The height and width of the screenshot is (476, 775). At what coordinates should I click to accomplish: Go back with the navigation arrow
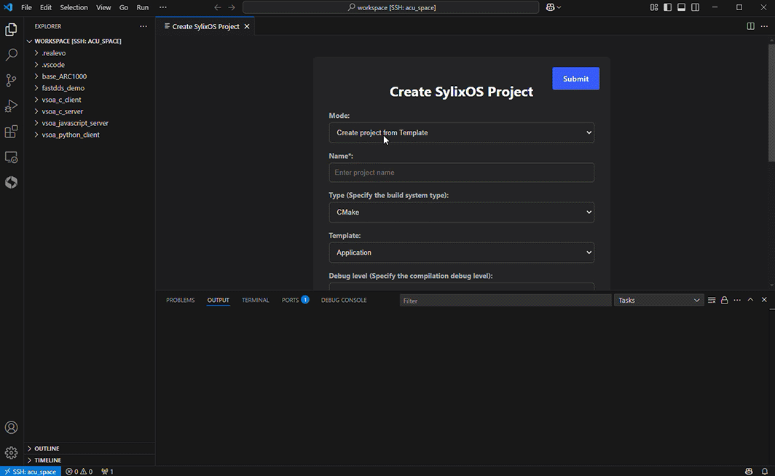[218, 7]
